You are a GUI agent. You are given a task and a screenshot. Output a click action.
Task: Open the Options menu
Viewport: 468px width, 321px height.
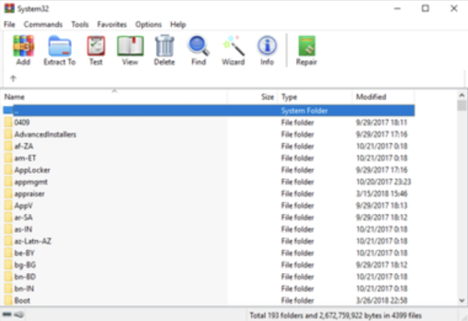(148, 25)
